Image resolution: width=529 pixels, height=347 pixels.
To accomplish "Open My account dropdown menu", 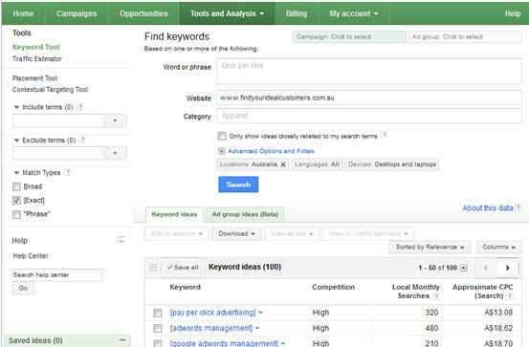I will coord(354,13).
